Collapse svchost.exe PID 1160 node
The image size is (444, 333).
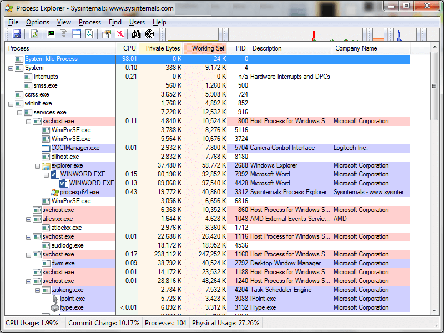(x=29, y=255)
